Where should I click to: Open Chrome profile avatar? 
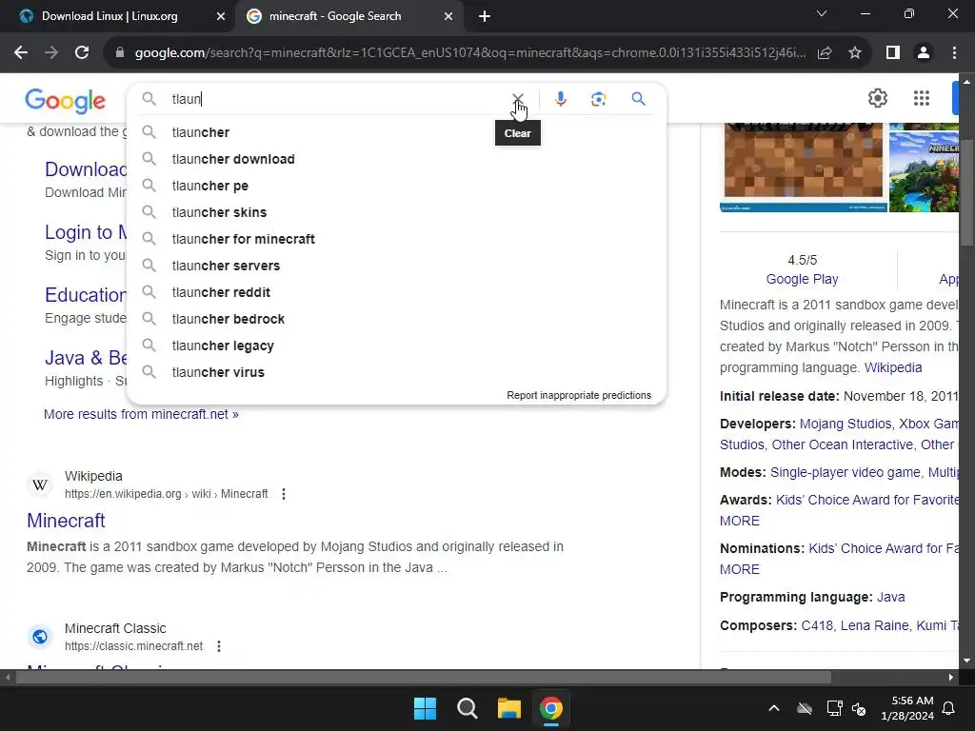click(924, 53)
